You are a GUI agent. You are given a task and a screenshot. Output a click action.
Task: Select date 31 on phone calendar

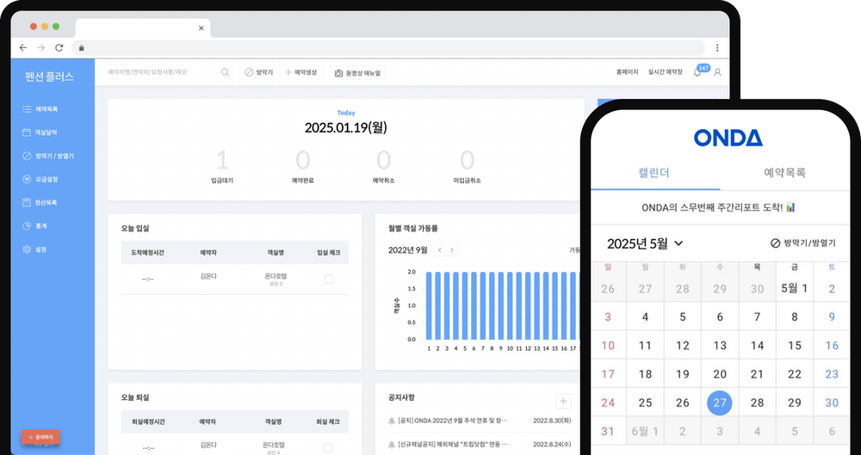[x=608, y=432]
